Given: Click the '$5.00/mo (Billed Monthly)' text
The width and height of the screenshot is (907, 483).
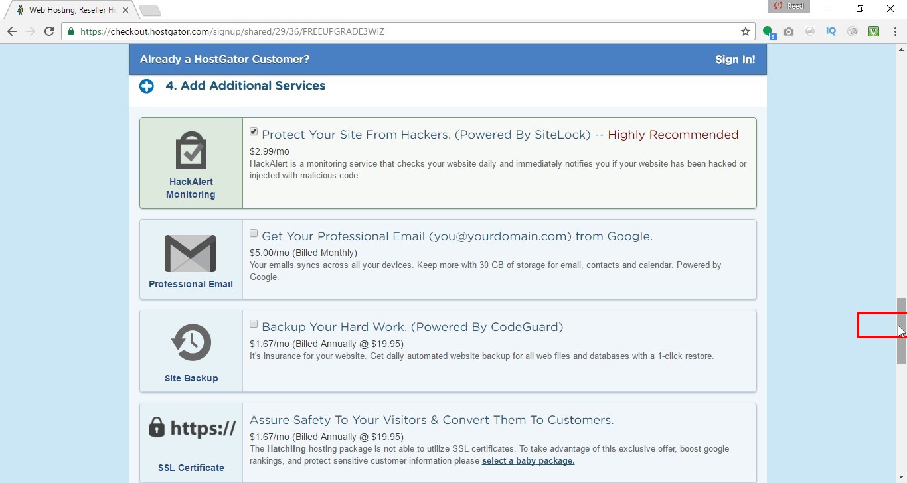Looking at the screenshot, I should tap(303, 253).
